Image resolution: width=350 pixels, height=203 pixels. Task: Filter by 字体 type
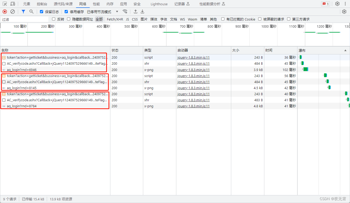click(164, 19)
